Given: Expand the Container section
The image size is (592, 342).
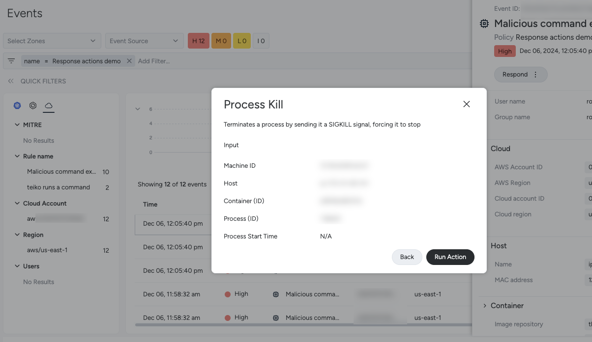Looking at the screenshot, I should click(x=485, y=306).
